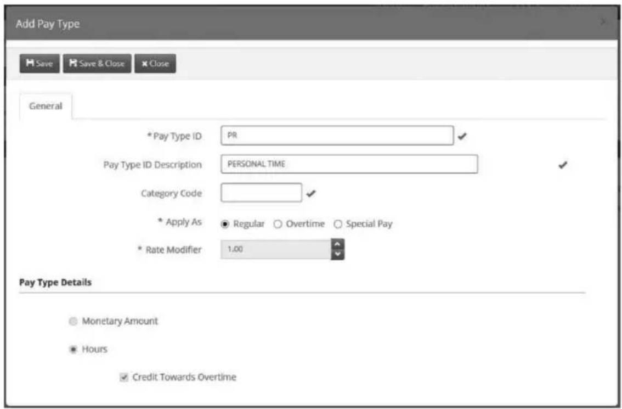Open the General tab
Screen dimensions: 622x409
pos(46,106)
